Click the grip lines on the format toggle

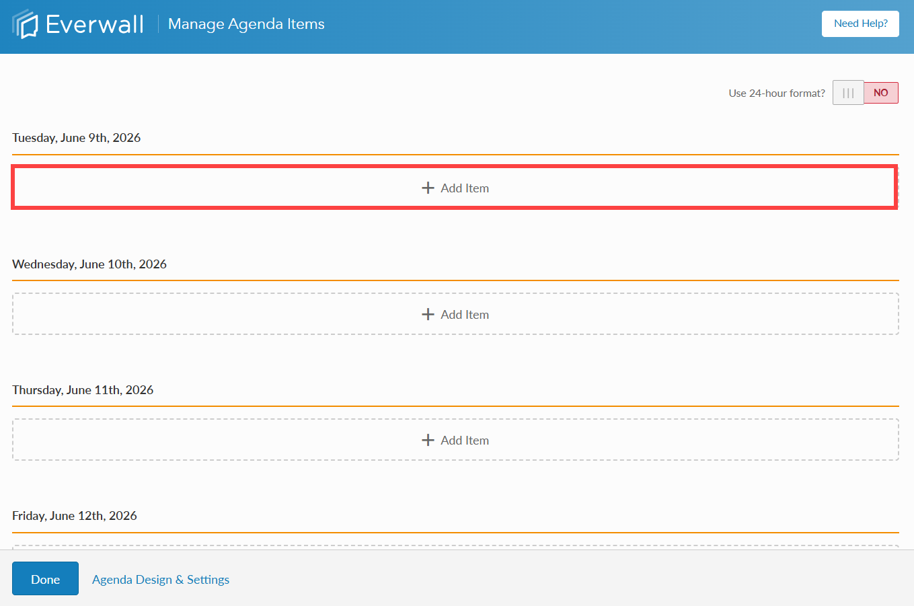pos(847,92)
